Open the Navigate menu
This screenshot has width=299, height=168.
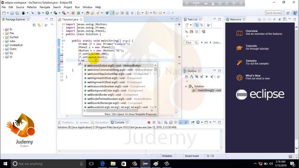[45, 7]
